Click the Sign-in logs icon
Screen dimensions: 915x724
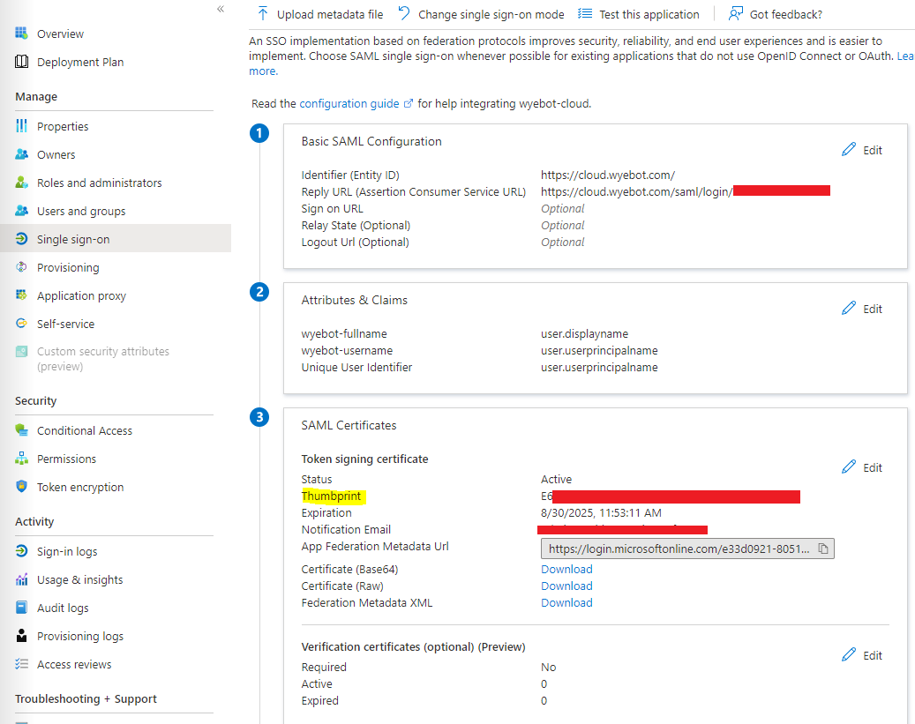tap(21, 551)
